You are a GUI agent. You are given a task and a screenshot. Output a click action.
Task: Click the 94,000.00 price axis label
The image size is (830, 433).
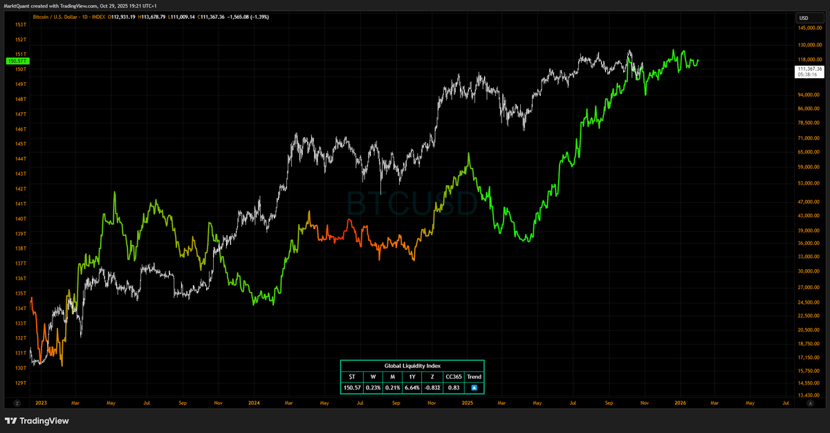coord(809,94)
